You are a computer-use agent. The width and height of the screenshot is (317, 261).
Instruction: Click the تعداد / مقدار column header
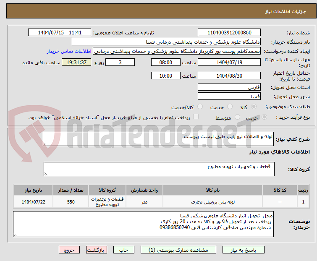(71, 190)
